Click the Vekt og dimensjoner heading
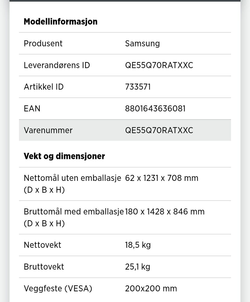The width and height of the screenshot is (250, 302). (x=64, y=156)
